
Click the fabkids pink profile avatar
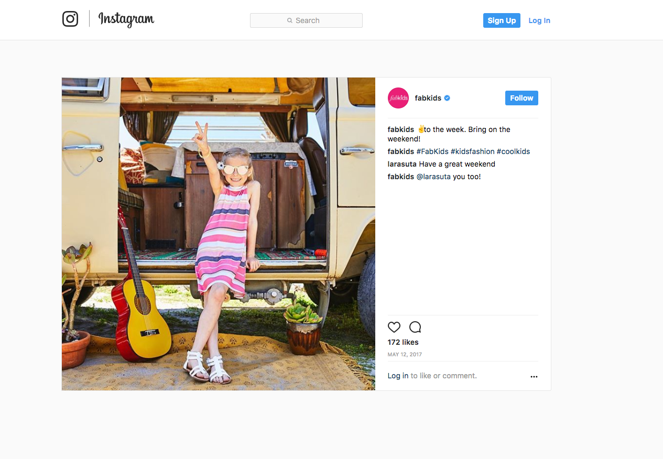pos(398,98)
